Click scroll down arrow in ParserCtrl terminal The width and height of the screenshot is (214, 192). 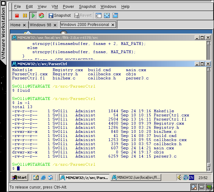209,169
